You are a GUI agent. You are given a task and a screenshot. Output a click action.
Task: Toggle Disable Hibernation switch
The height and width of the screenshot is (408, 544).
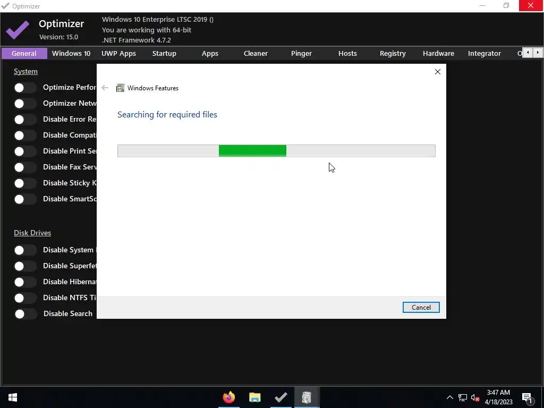(25, 282)
